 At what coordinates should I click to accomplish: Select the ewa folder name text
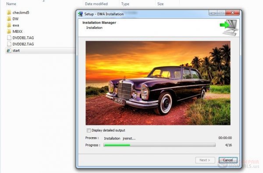click(16, 25)
